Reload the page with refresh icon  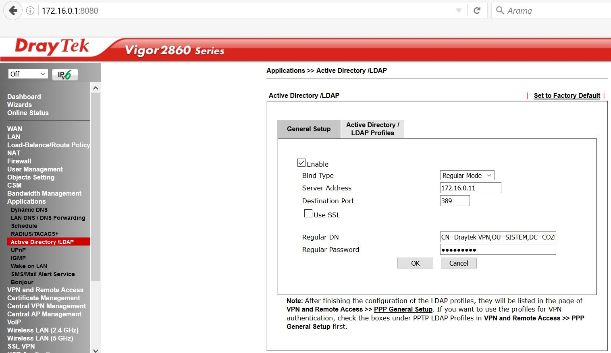coord(477,11)
